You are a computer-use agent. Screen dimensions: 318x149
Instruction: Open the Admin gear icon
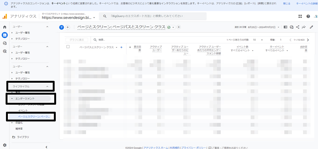point(4,145)
